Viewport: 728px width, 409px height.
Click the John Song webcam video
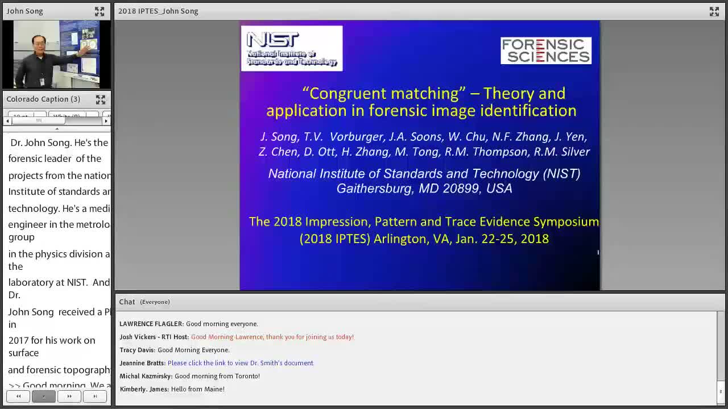pos(56,55)
